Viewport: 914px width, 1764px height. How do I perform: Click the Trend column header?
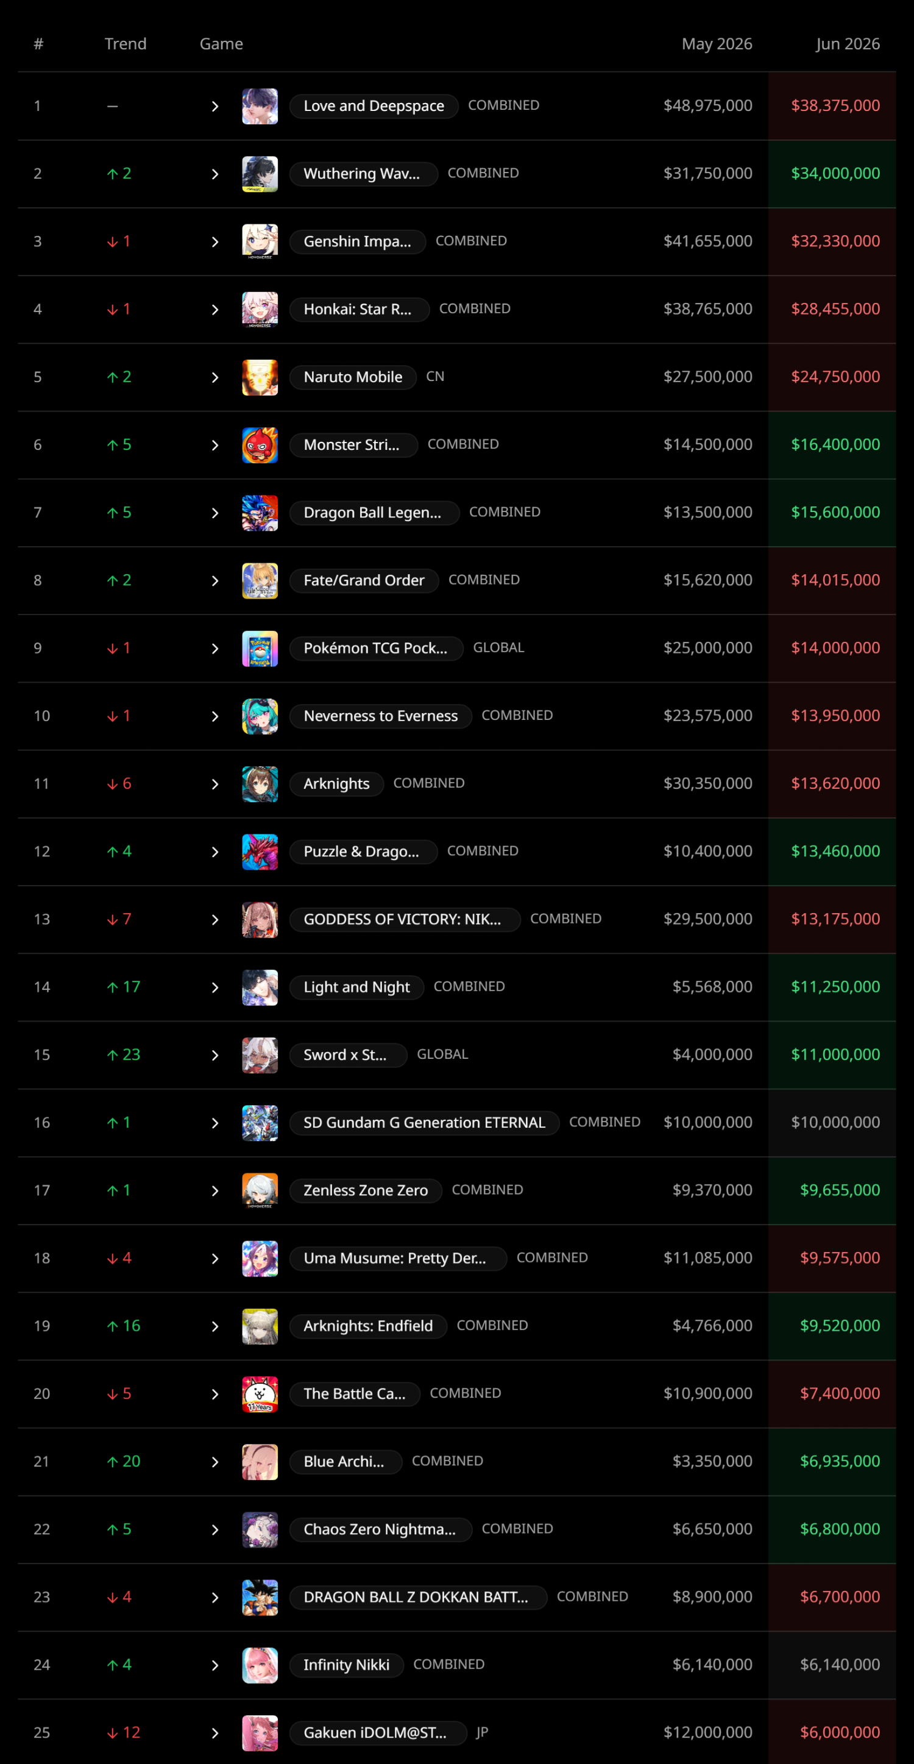pyautogui.click(x=126, y=44)
